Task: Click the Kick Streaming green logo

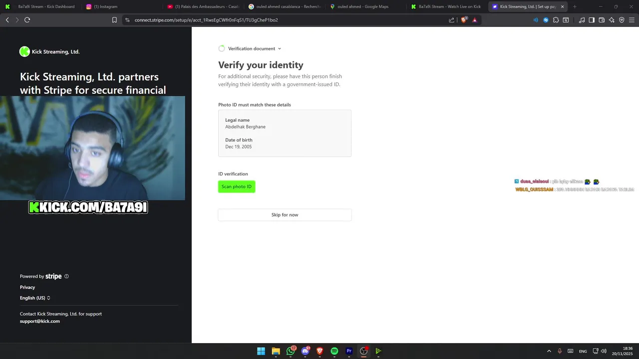Action: [x=24, y=51]
